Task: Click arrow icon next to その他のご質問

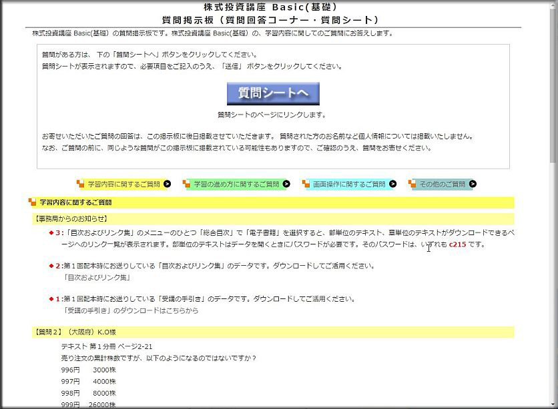Action: tap(473, 184)
